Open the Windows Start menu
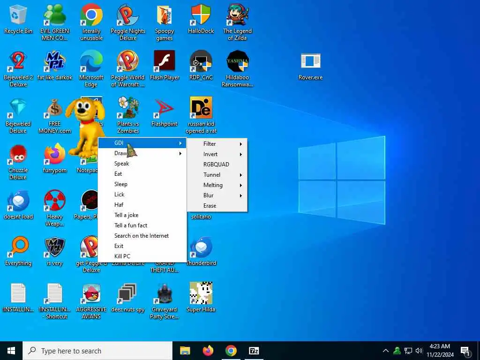The width and height of the screenshot is (480, 360). pyautogui.click(x=11, y=351)
